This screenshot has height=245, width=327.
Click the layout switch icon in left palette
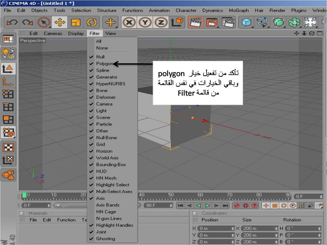coord(8,39)
